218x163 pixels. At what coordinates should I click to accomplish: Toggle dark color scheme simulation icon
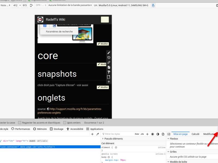(158, 134)
